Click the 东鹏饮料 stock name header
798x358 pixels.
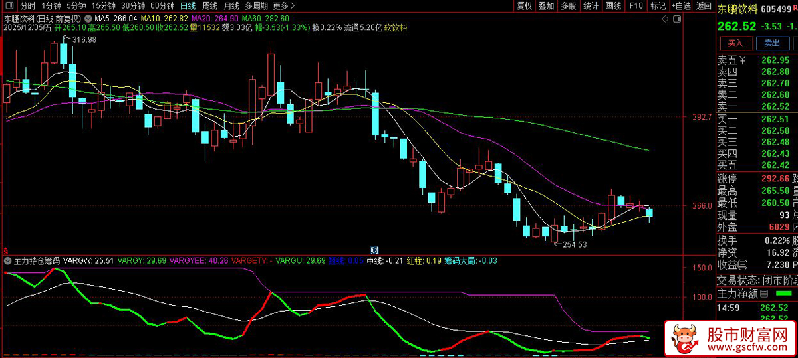(x=737, y=9)
